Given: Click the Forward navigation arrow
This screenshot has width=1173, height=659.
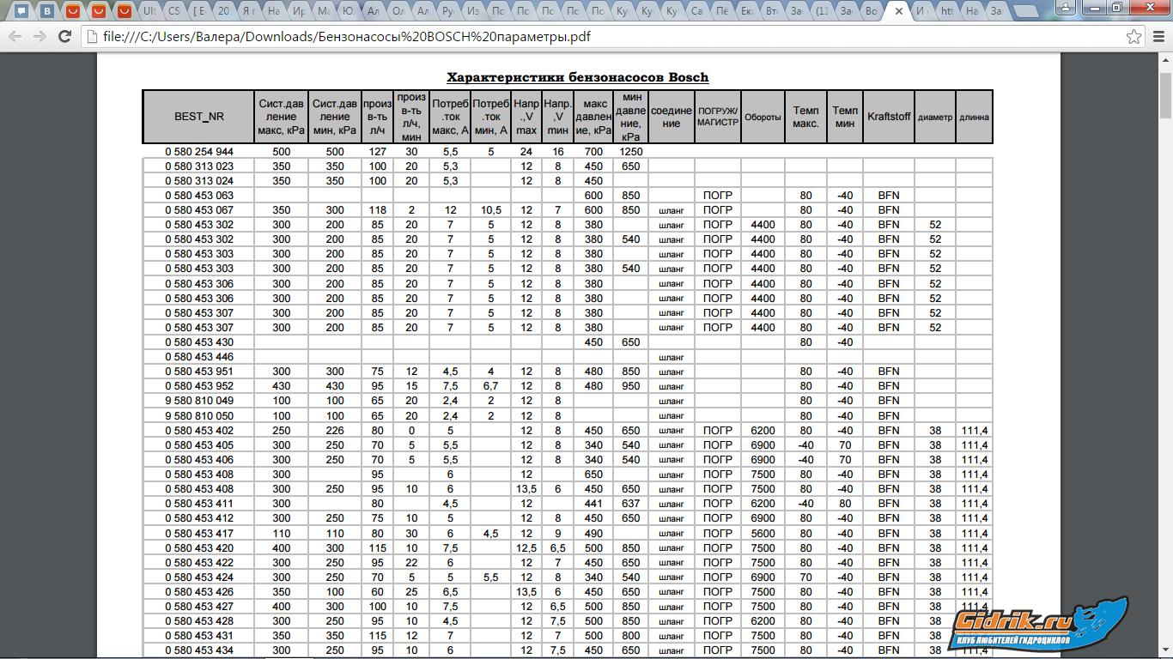Looking at the screenshot, I should pyautogui.click(x=40, y=37).
